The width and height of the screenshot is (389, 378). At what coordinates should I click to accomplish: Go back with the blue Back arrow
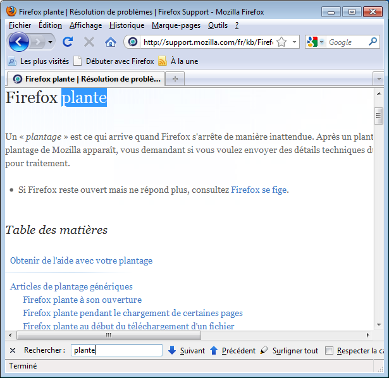[x=19, y=42]
